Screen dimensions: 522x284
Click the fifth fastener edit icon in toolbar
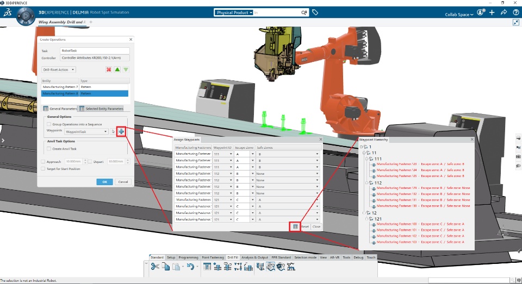coord(248,267)
